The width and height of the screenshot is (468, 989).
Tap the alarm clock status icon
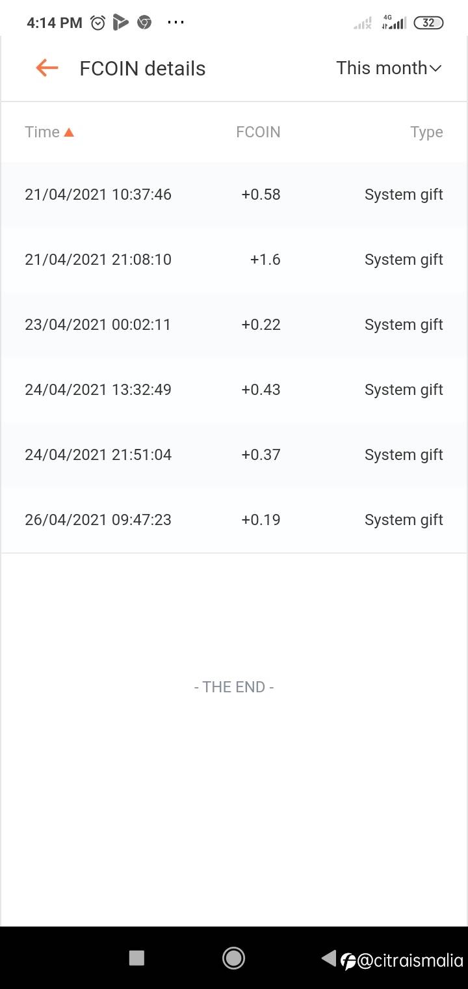click(x=97, y=23)
